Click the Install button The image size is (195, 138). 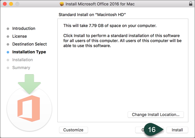(x=177, y=130)
